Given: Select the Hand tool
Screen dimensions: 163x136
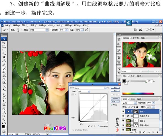Looking at the screenshot, I should (4, 116).
